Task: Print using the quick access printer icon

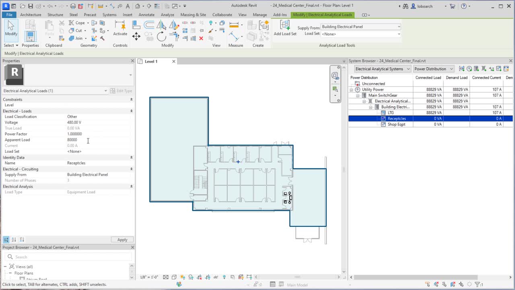Action: point(73,6)
